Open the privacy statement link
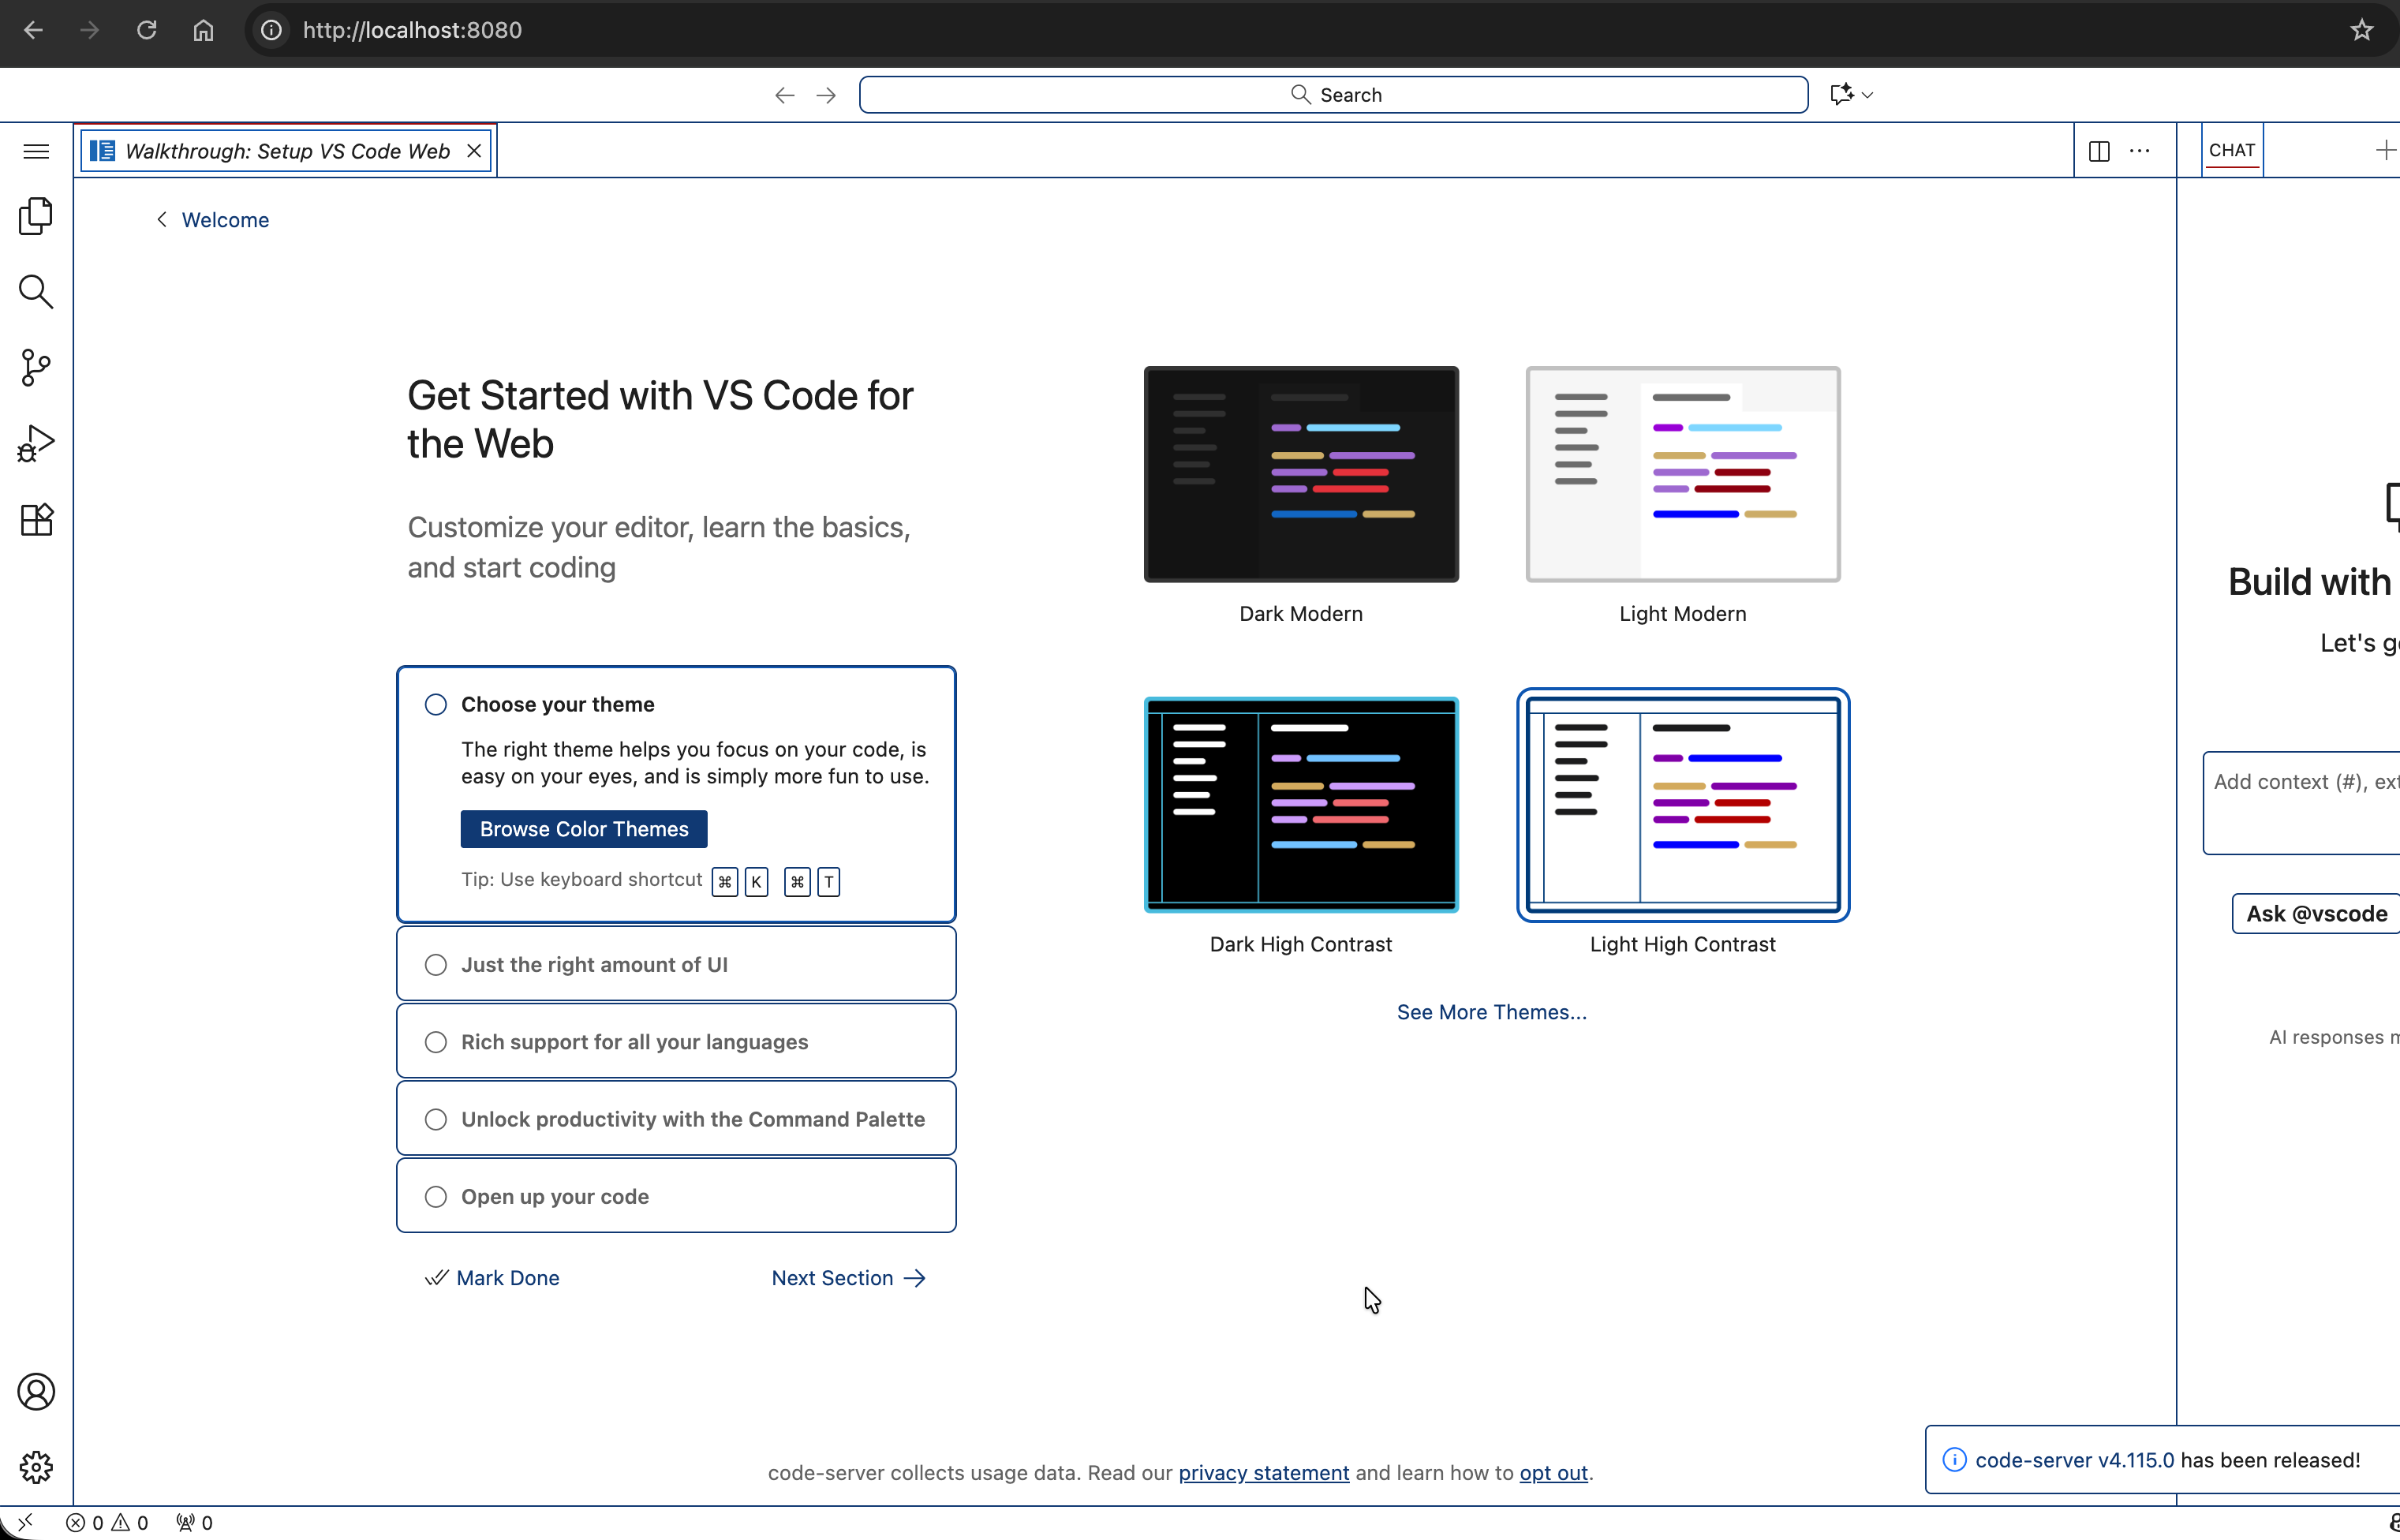The width and height of the screenshot is (2400, 1540). pos(1263,1472)
